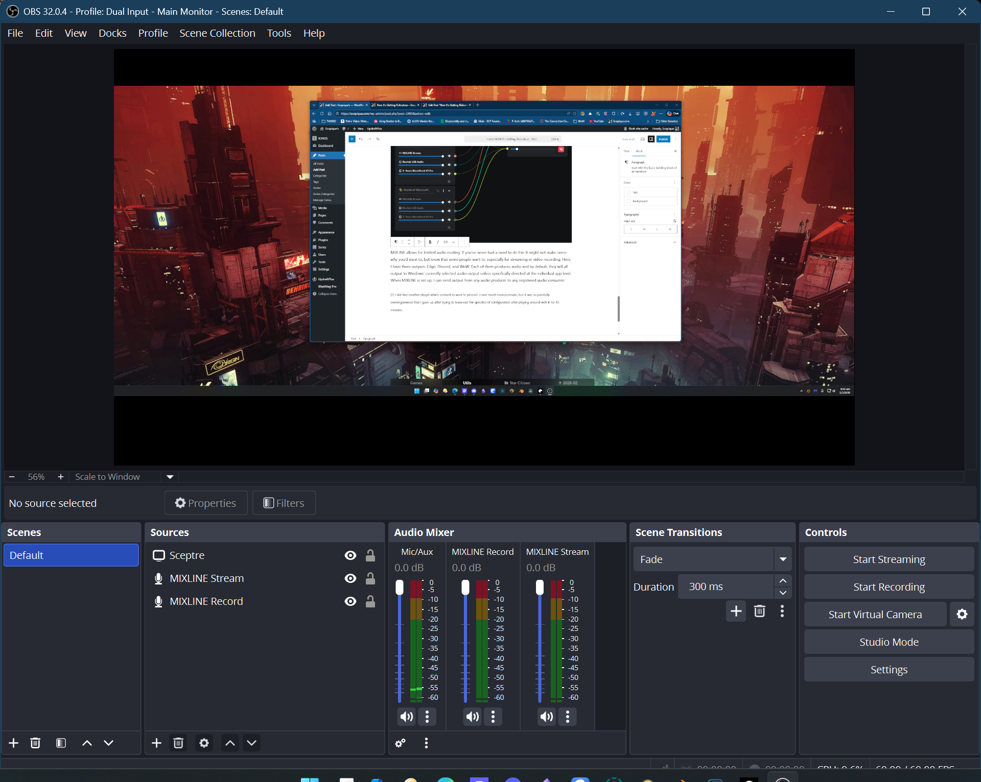This screenshot has width=981, height=782.
Task: Open the Scene Collection menu
Action: [x=217, y=33]
